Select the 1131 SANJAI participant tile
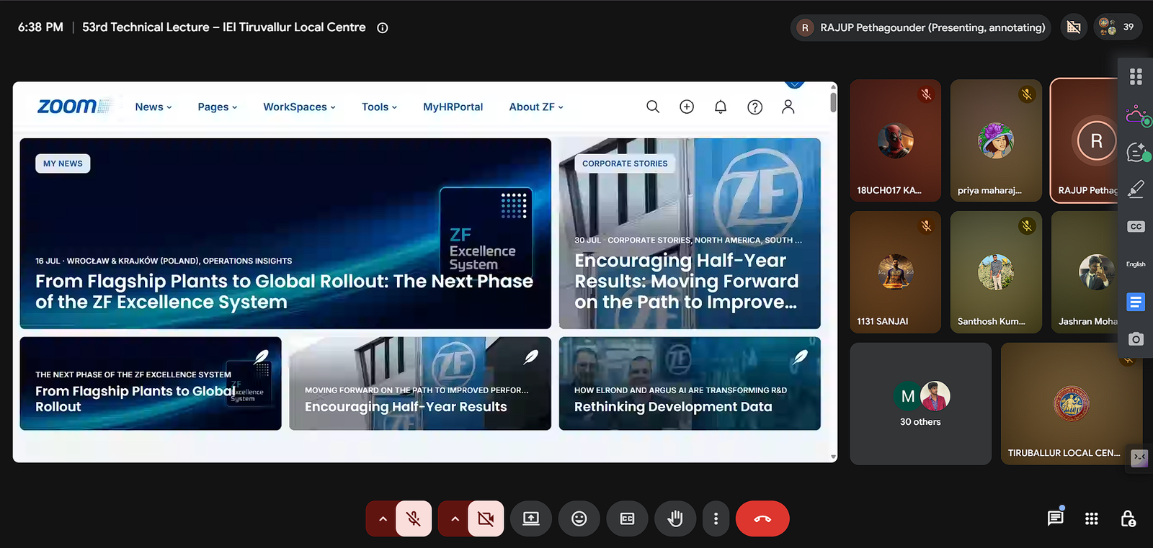The width and height of the screenshot is (1153, 548). click(895, 271)
